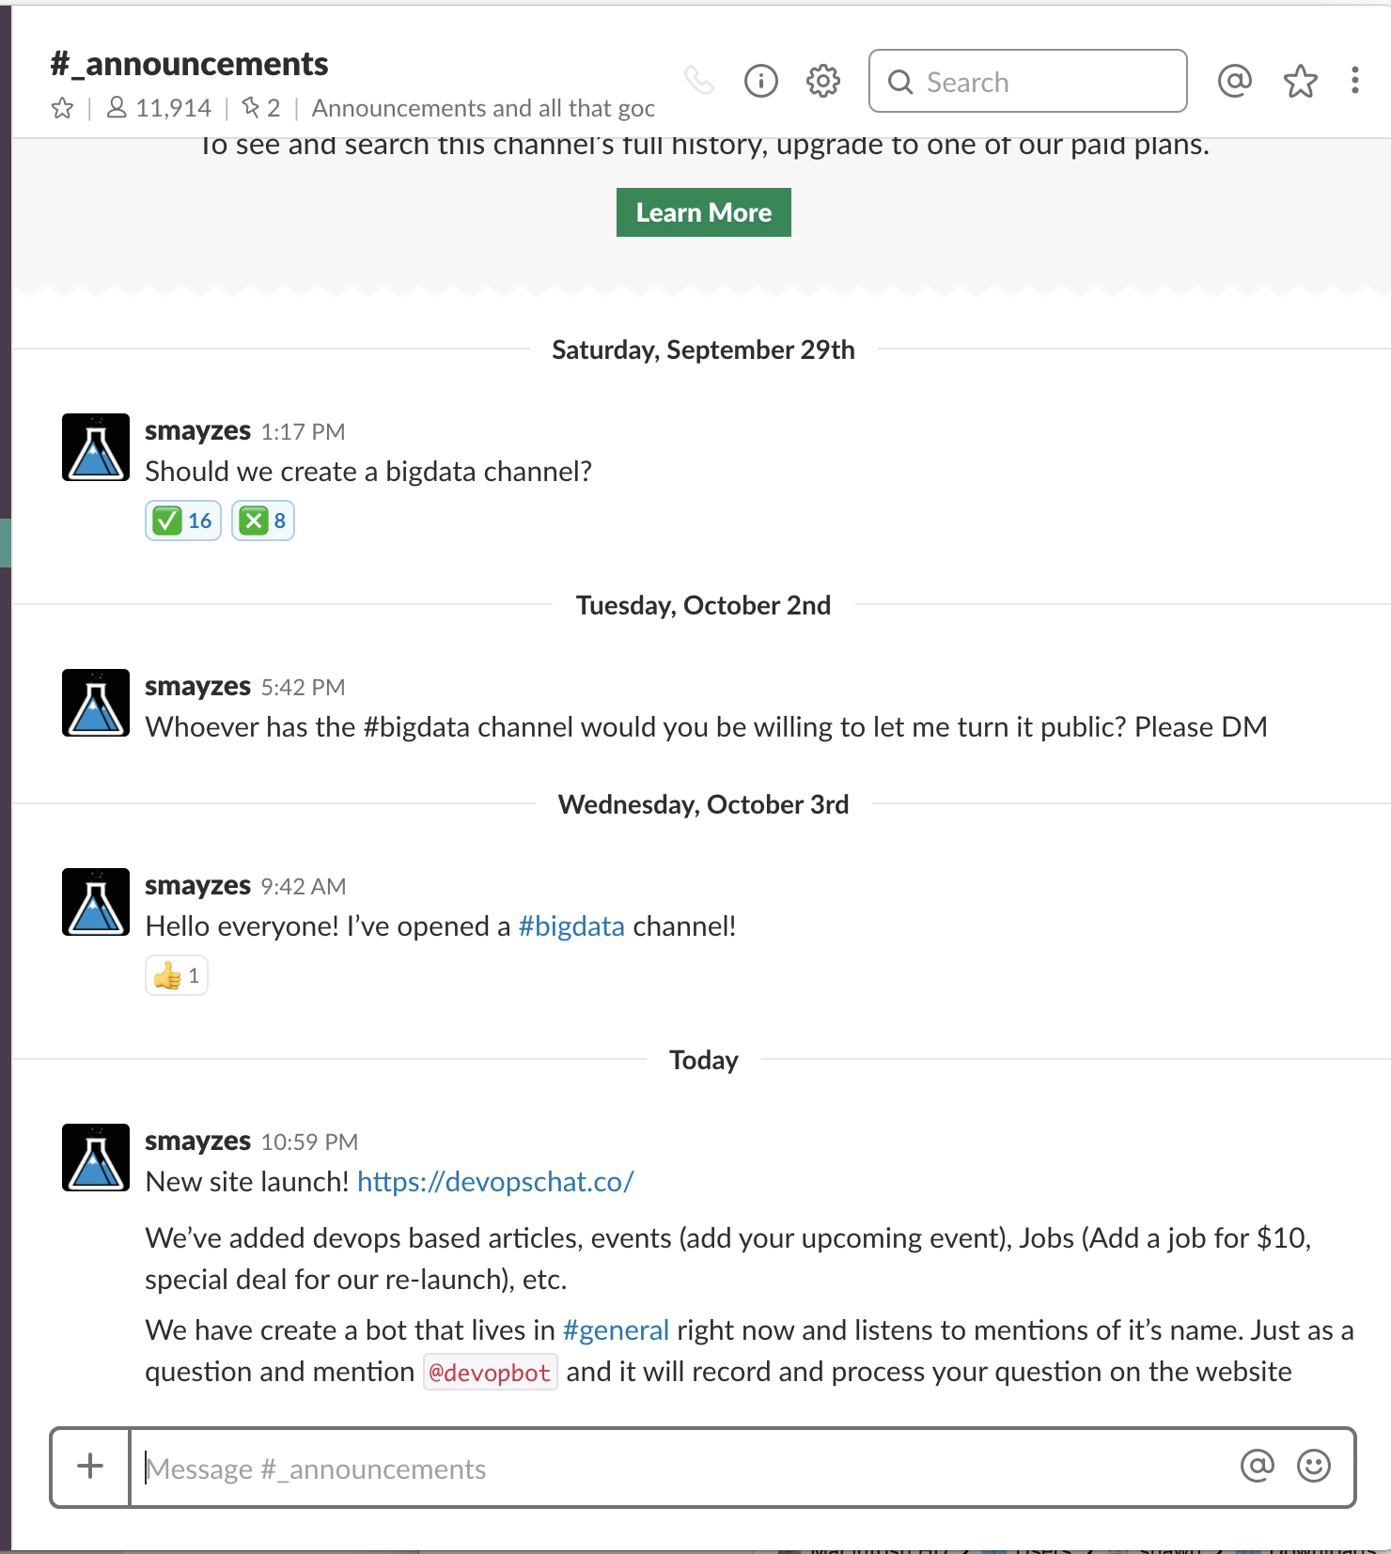Screen dimensions: 1391x1554
Task: Toggle the green checkmark reaction
Action: [x=182, y=519]
